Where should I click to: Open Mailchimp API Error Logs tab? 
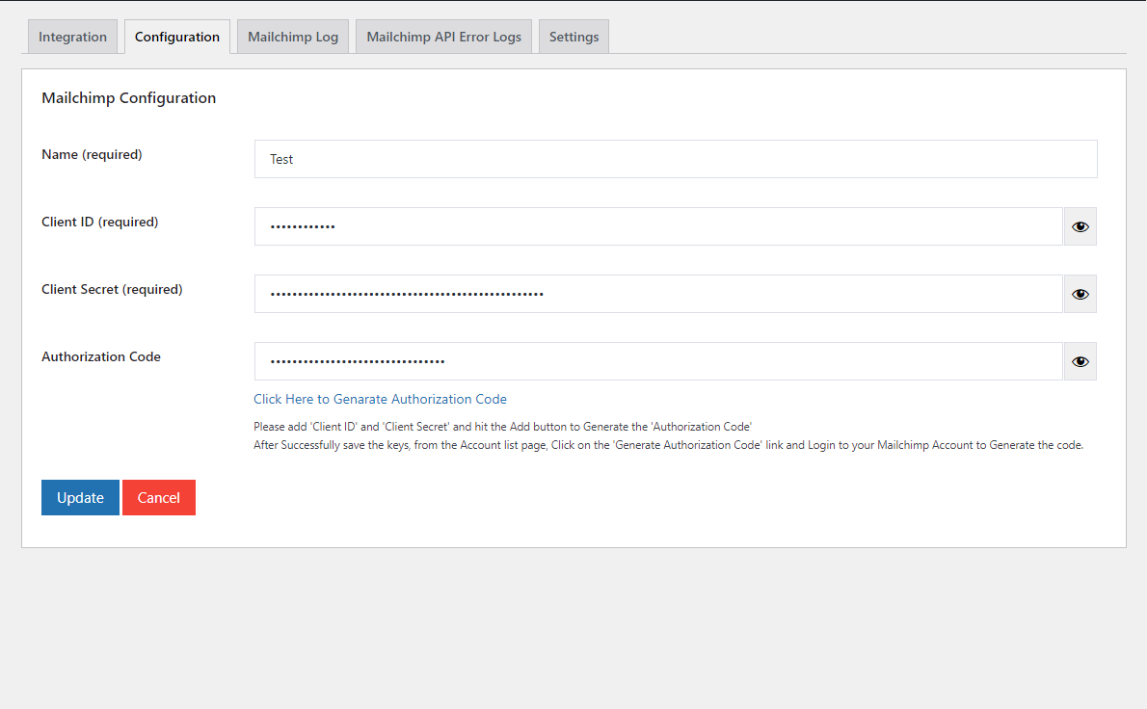(443, 37)
